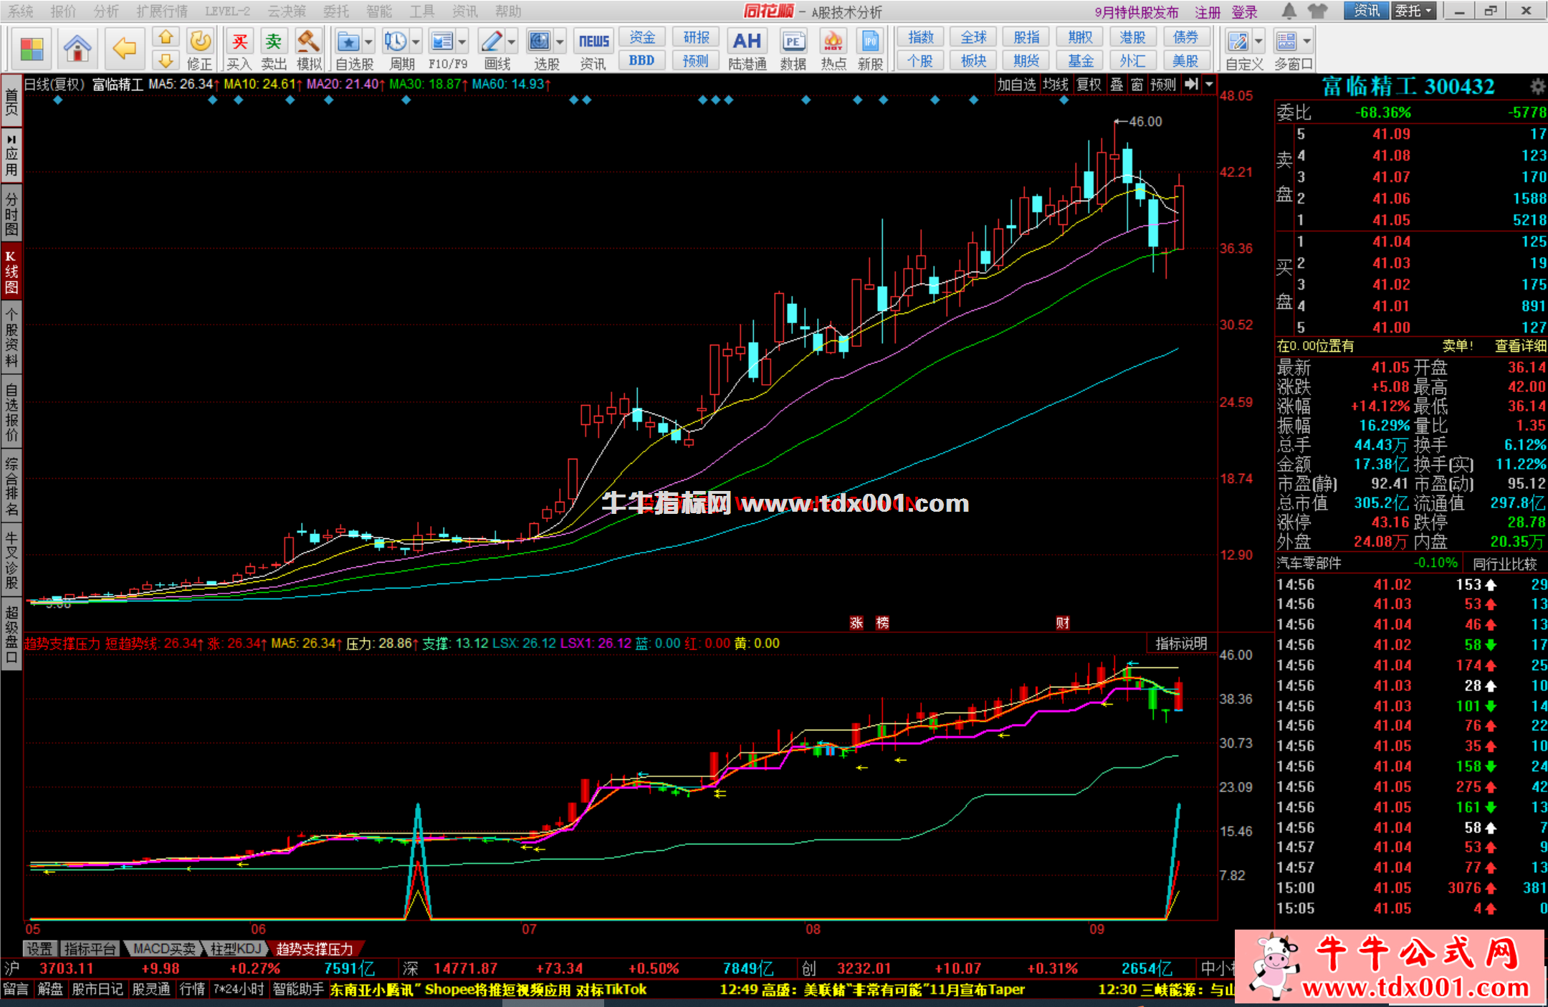Click the 财 marker at chart bottom
This screenshot has height=1007, width=1548.
(1062, 623)
